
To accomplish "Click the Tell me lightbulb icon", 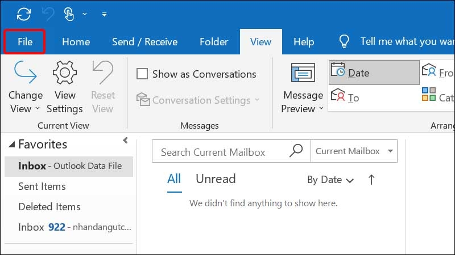I will [x=344, y=41].
